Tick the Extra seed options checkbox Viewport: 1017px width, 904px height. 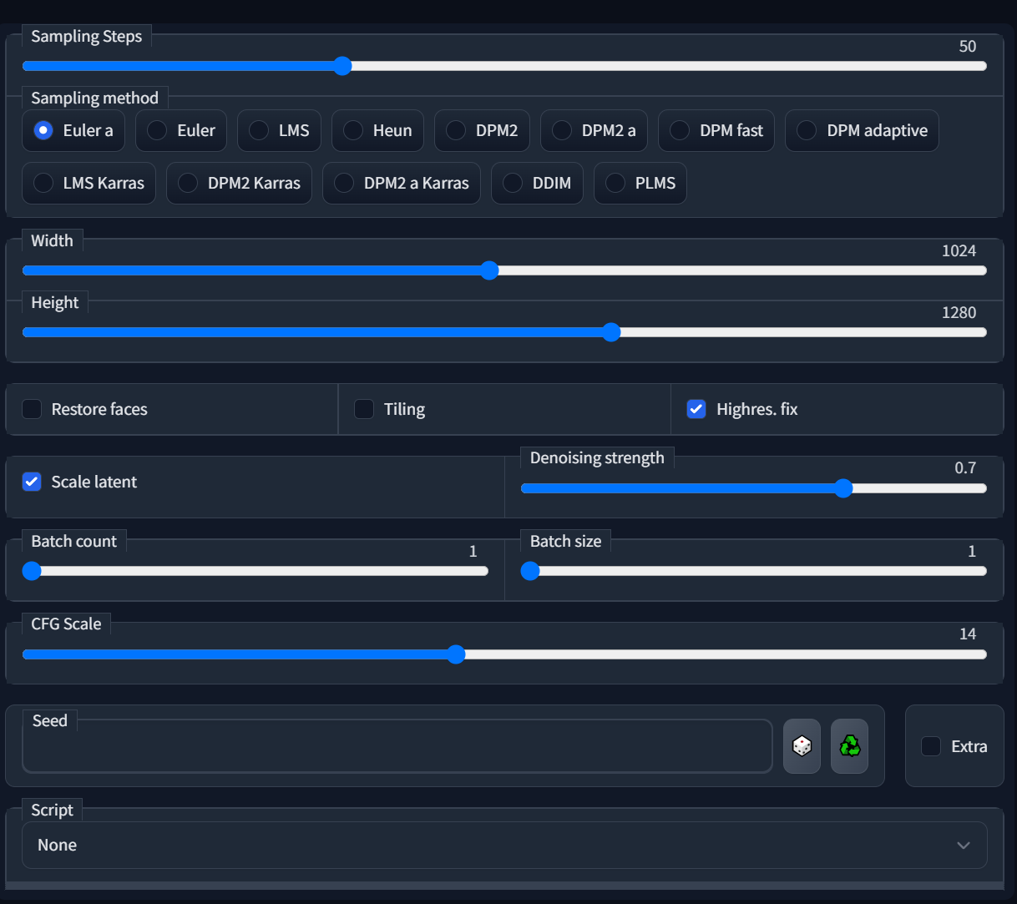tap(931, 746)
